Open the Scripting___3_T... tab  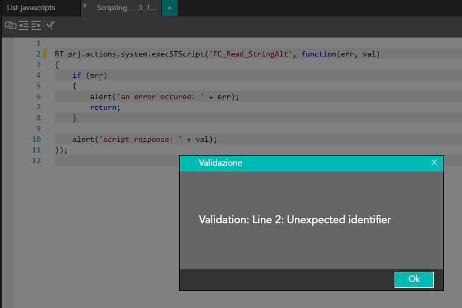click(126, 8)
